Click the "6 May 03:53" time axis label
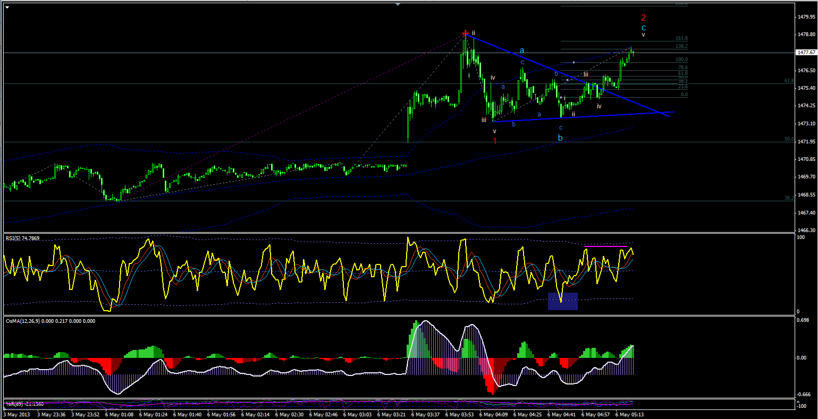 click(x=461, y=414)
